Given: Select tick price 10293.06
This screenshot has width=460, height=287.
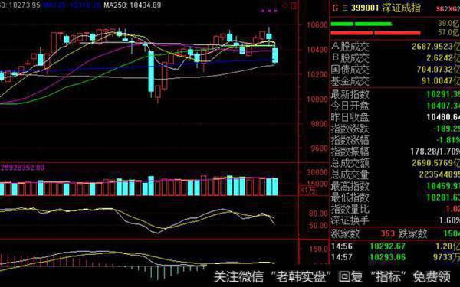Looking at the screenshot, I should [x=388, y=257].
